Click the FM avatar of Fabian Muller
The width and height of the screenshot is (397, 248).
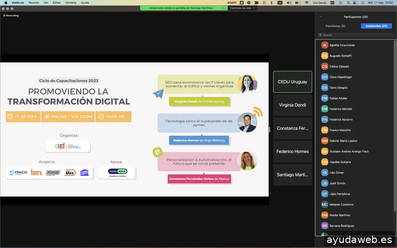tap(325, 98)
